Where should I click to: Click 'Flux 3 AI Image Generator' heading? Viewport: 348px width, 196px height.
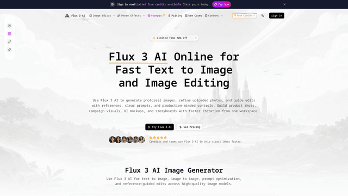174,170
